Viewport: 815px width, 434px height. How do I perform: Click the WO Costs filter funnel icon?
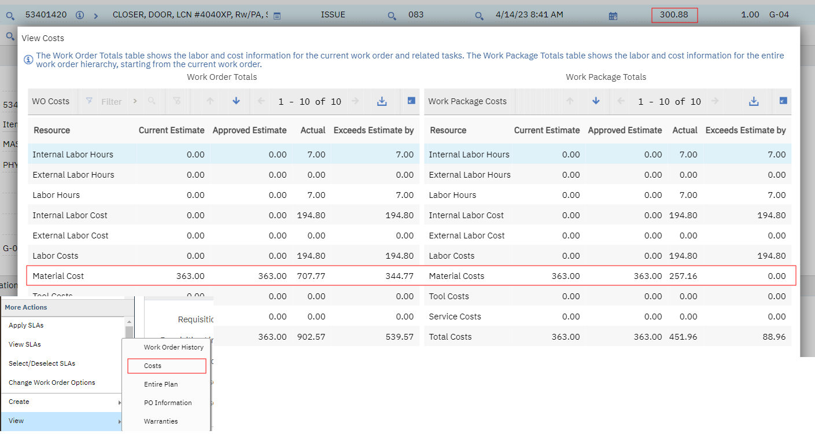89,101
